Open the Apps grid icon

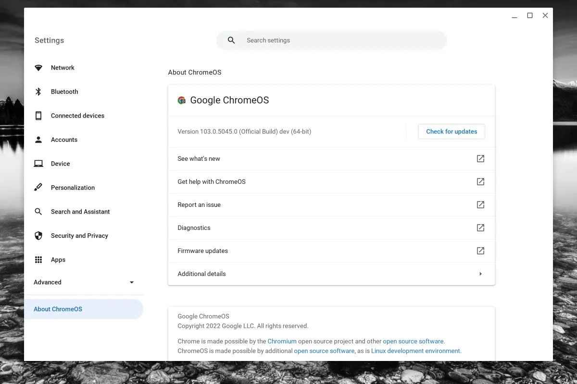point(38,260)
